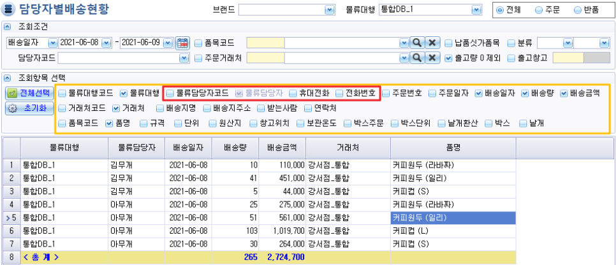The width and height of the screenshot is (616, 265).
Task: Sort by the 거래처 column header
Action: click(x=348, y=148)
